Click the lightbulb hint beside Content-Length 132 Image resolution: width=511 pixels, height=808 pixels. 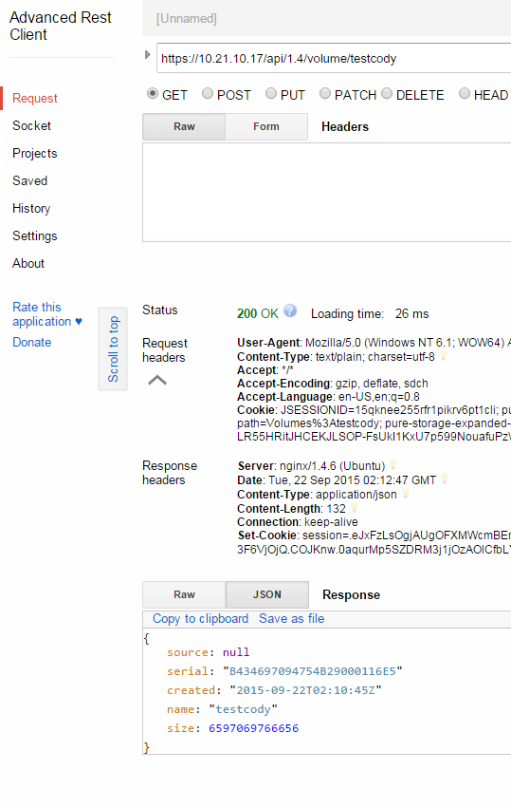pyautogui.click(x=354, y=508)
